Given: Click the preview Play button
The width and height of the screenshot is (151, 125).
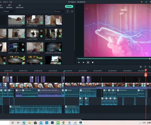Looking at the screenshot, I should [x=88, y=63].
